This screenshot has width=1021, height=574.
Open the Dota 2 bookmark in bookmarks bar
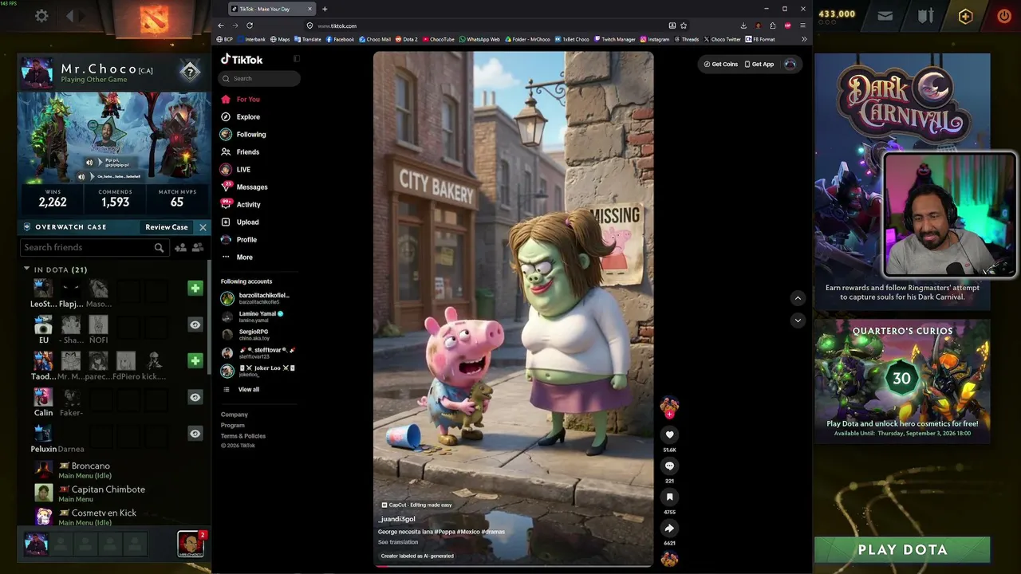[406, 39]
